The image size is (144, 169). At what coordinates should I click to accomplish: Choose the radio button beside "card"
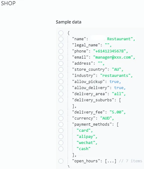(61, 131)
